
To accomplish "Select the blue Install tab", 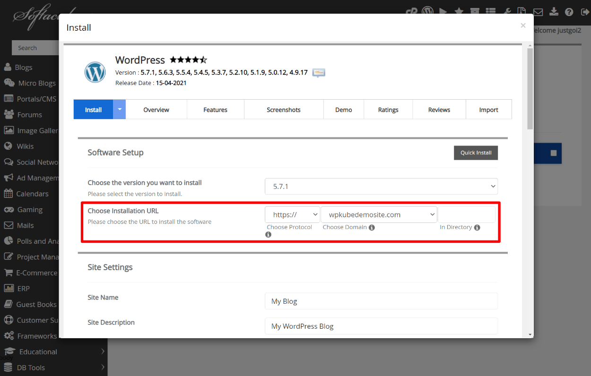I will [93, 110].
